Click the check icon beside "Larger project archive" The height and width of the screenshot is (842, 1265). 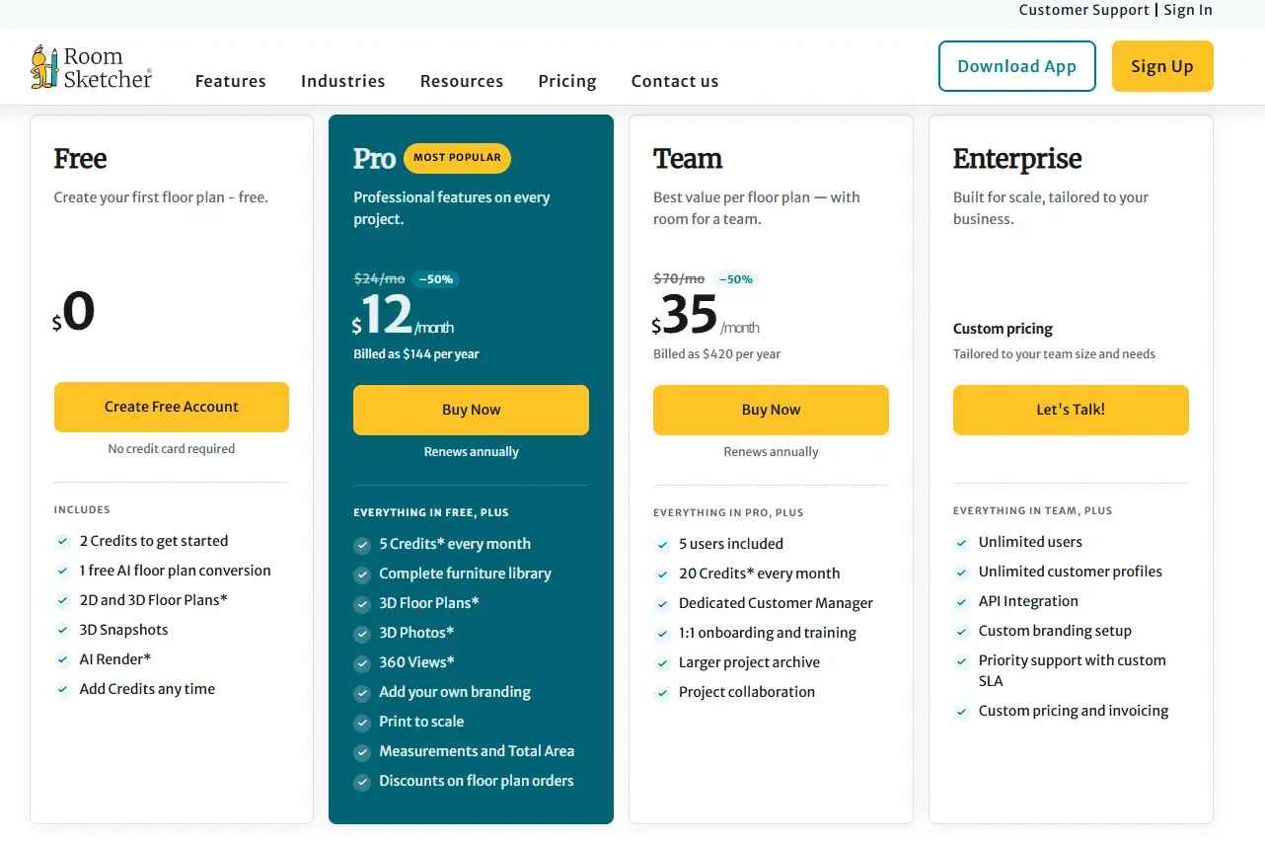pos(662,663)
